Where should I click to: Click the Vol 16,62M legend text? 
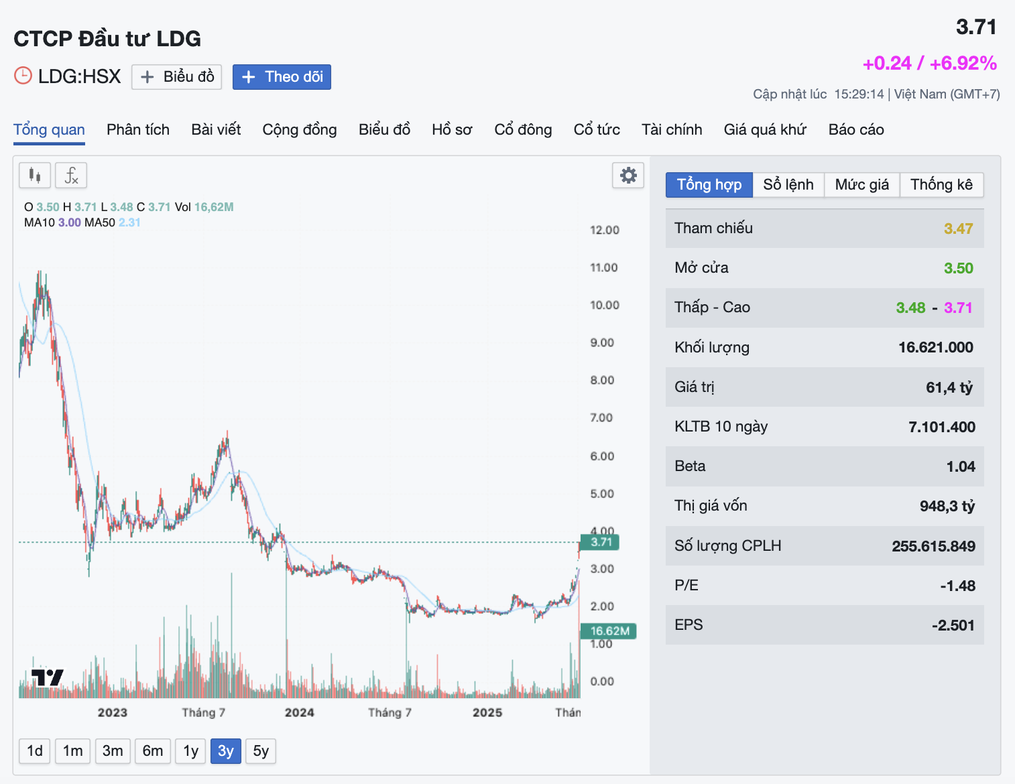click(204, 207)
